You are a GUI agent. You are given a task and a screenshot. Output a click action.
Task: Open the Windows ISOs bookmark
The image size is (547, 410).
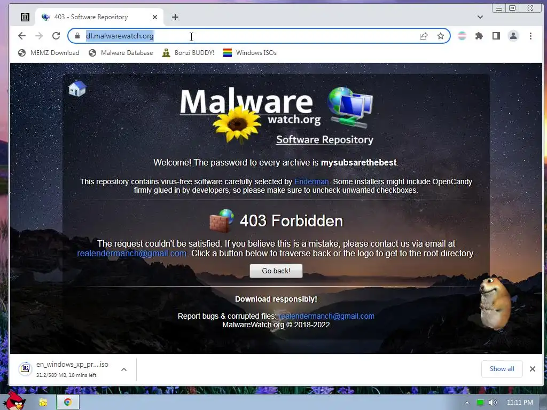(250, 53)
